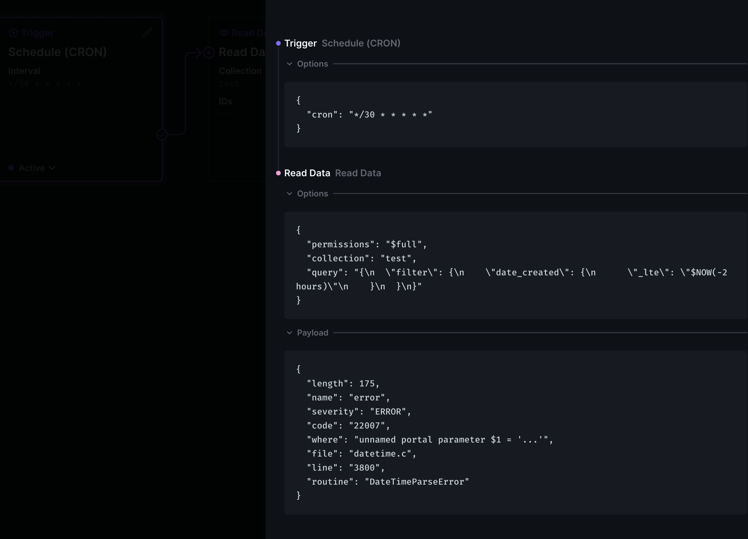Click the pink dot beside Read Data log entry

coord(278,173)
